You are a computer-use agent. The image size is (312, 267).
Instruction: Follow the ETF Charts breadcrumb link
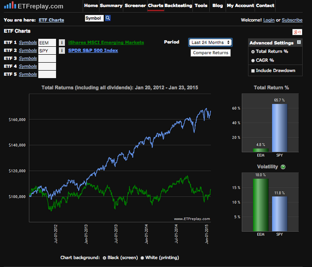pyautogui.click(x=51, y=20)
